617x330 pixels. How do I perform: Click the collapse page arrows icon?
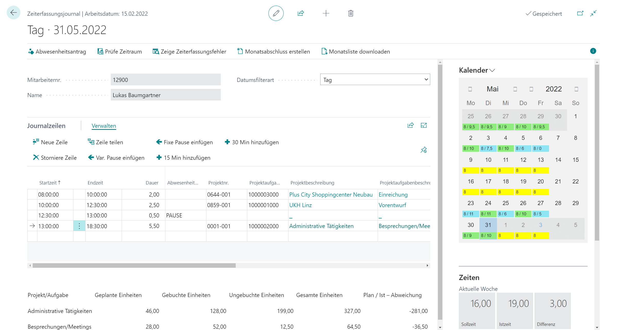click(x=594, y=13)
